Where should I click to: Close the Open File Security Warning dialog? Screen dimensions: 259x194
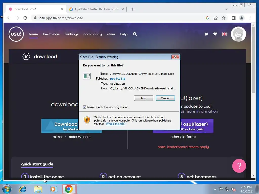(175, 57)
